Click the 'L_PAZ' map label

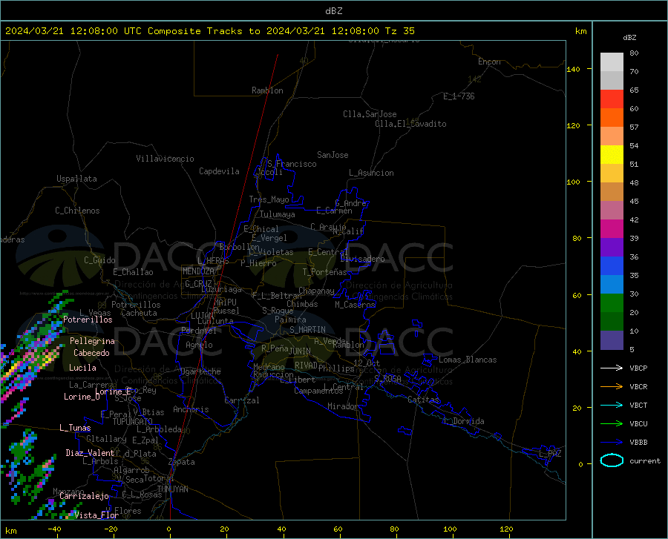551,454
